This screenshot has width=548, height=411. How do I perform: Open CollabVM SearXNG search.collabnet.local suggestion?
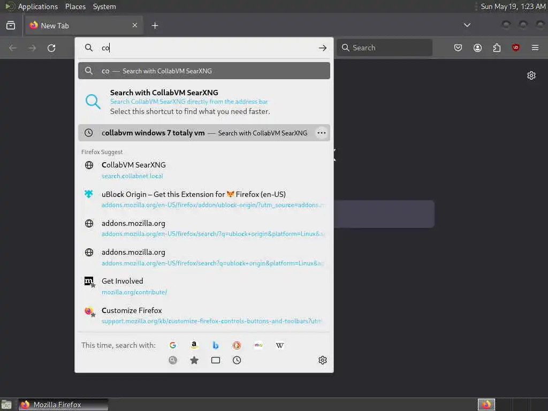pyautogui.click(x=204, y=170)
